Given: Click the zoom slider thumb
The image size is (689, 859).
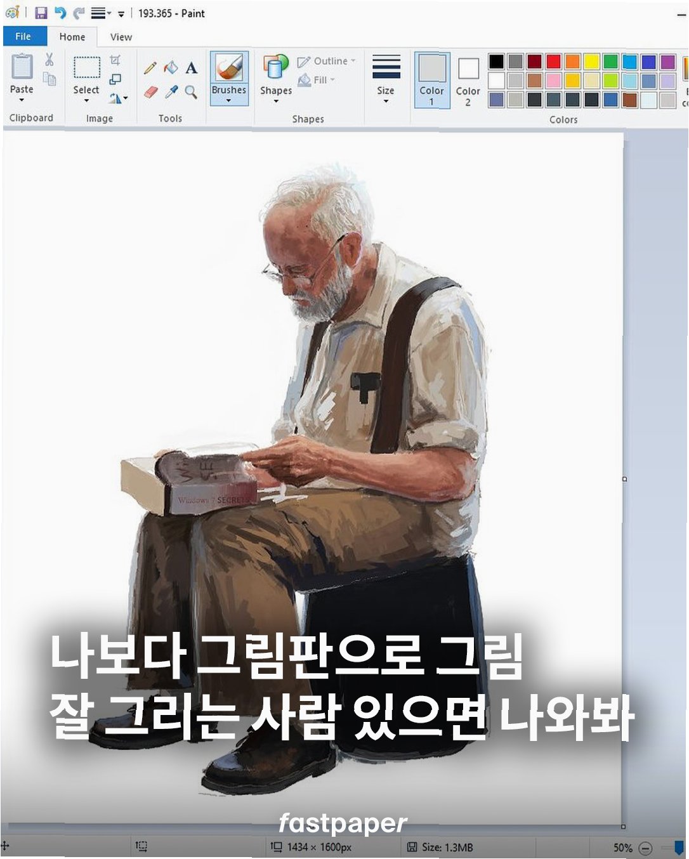Looking at the screenshot, I should (679, 848).
